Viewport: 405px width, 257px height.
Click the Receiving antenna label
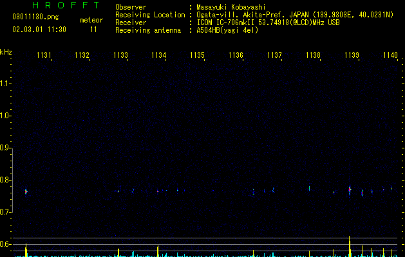148,30
